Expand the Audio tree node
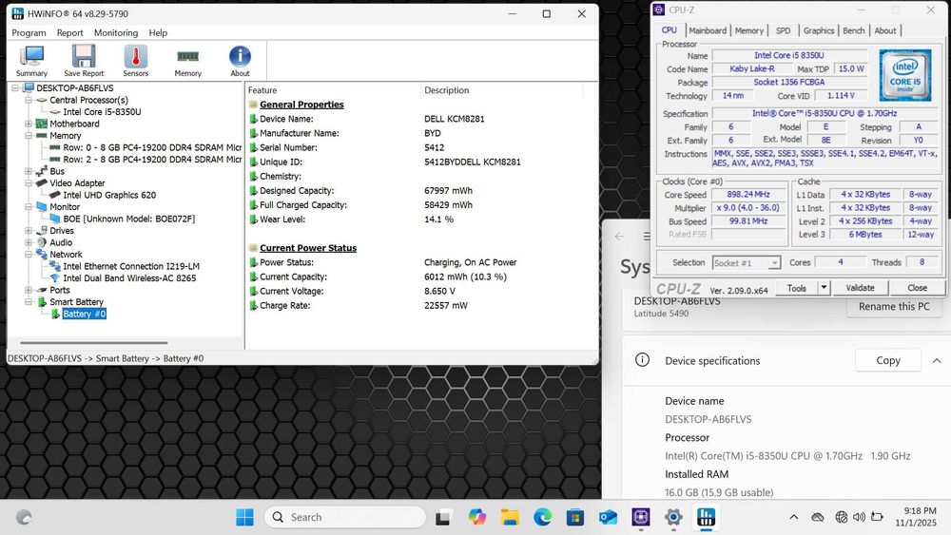 (29, 242)
